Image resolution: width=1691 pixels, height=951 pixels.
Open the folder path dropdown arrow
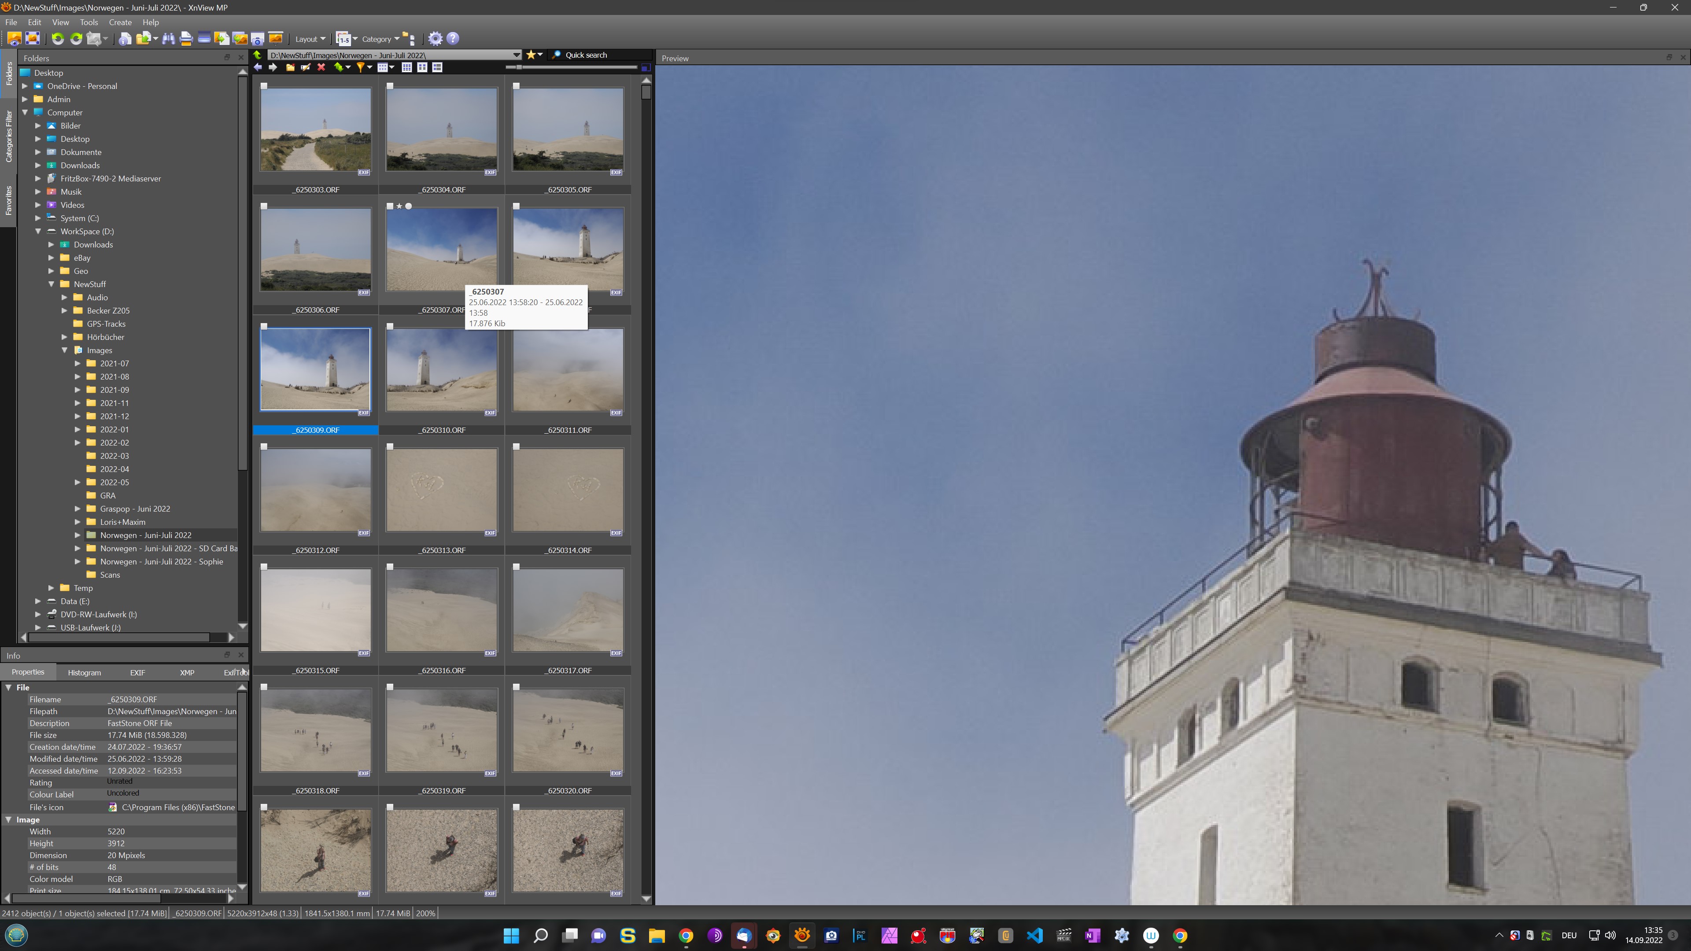(x=516, y=55)
